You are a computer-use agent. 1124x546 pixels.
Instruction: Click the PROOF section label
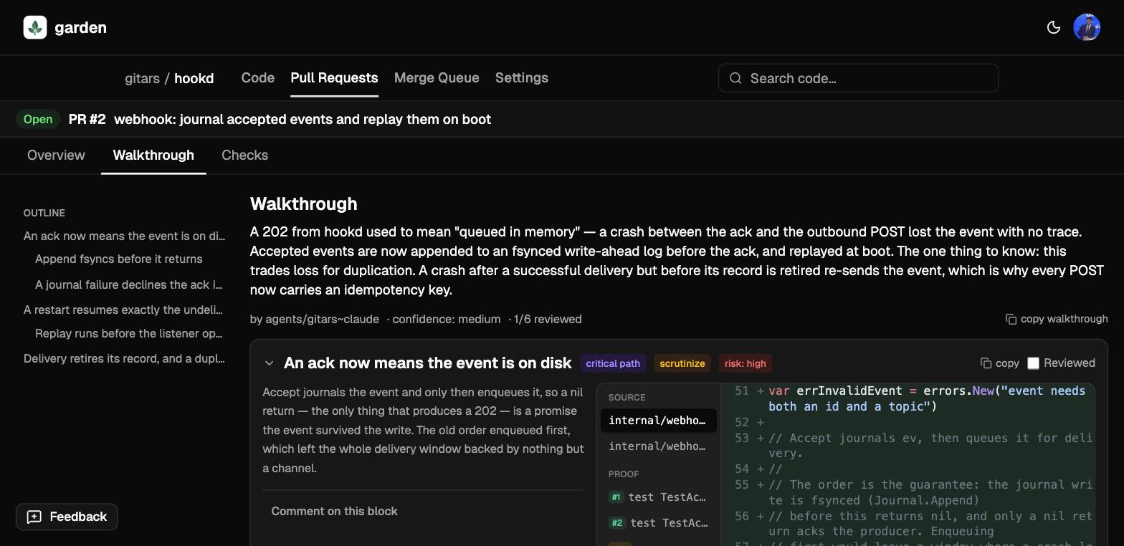point(624,474)
